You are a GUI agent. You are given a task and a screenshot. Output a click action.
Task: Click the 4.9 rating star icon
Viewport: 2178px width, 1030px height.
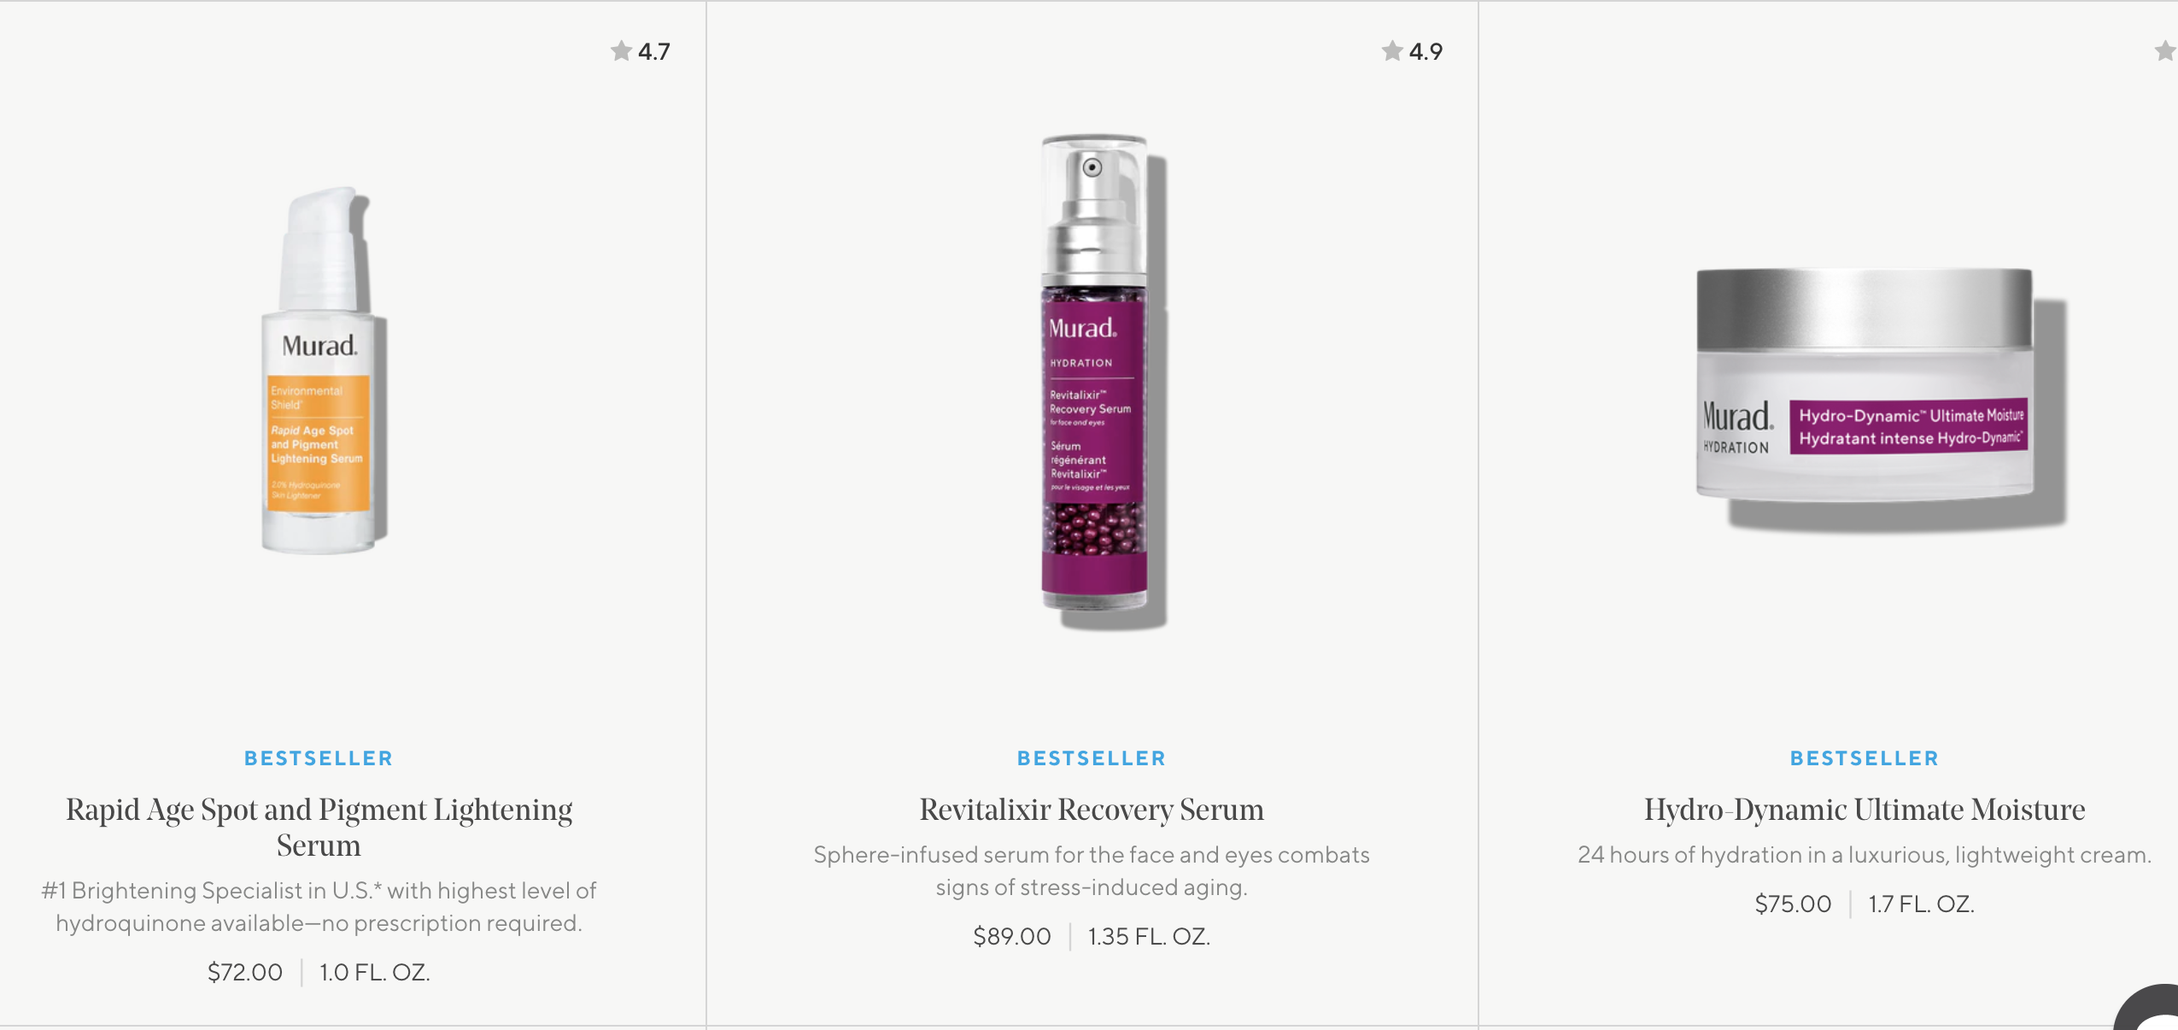point(1392,51)
